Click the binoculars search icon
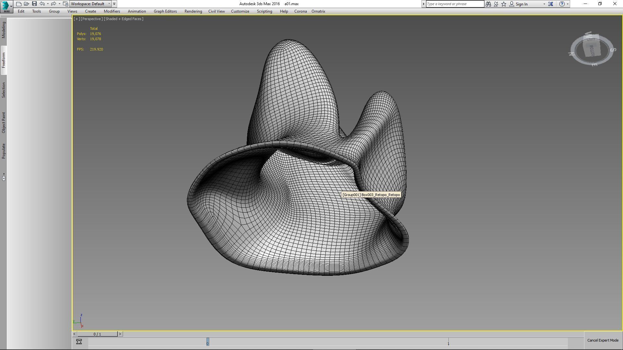The image size is (623, 350). point(488,4)
